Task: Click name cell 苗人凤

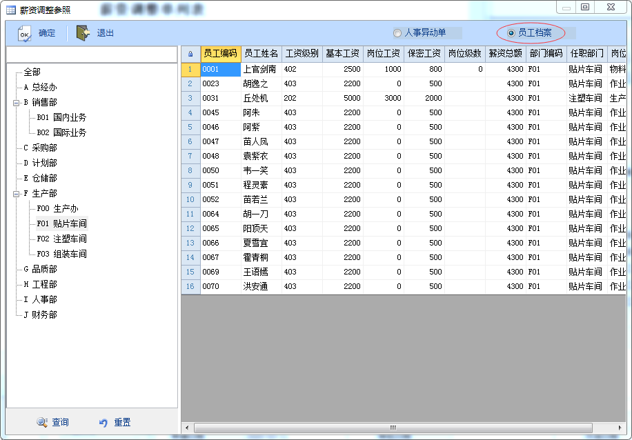Action: click(261, 142)
